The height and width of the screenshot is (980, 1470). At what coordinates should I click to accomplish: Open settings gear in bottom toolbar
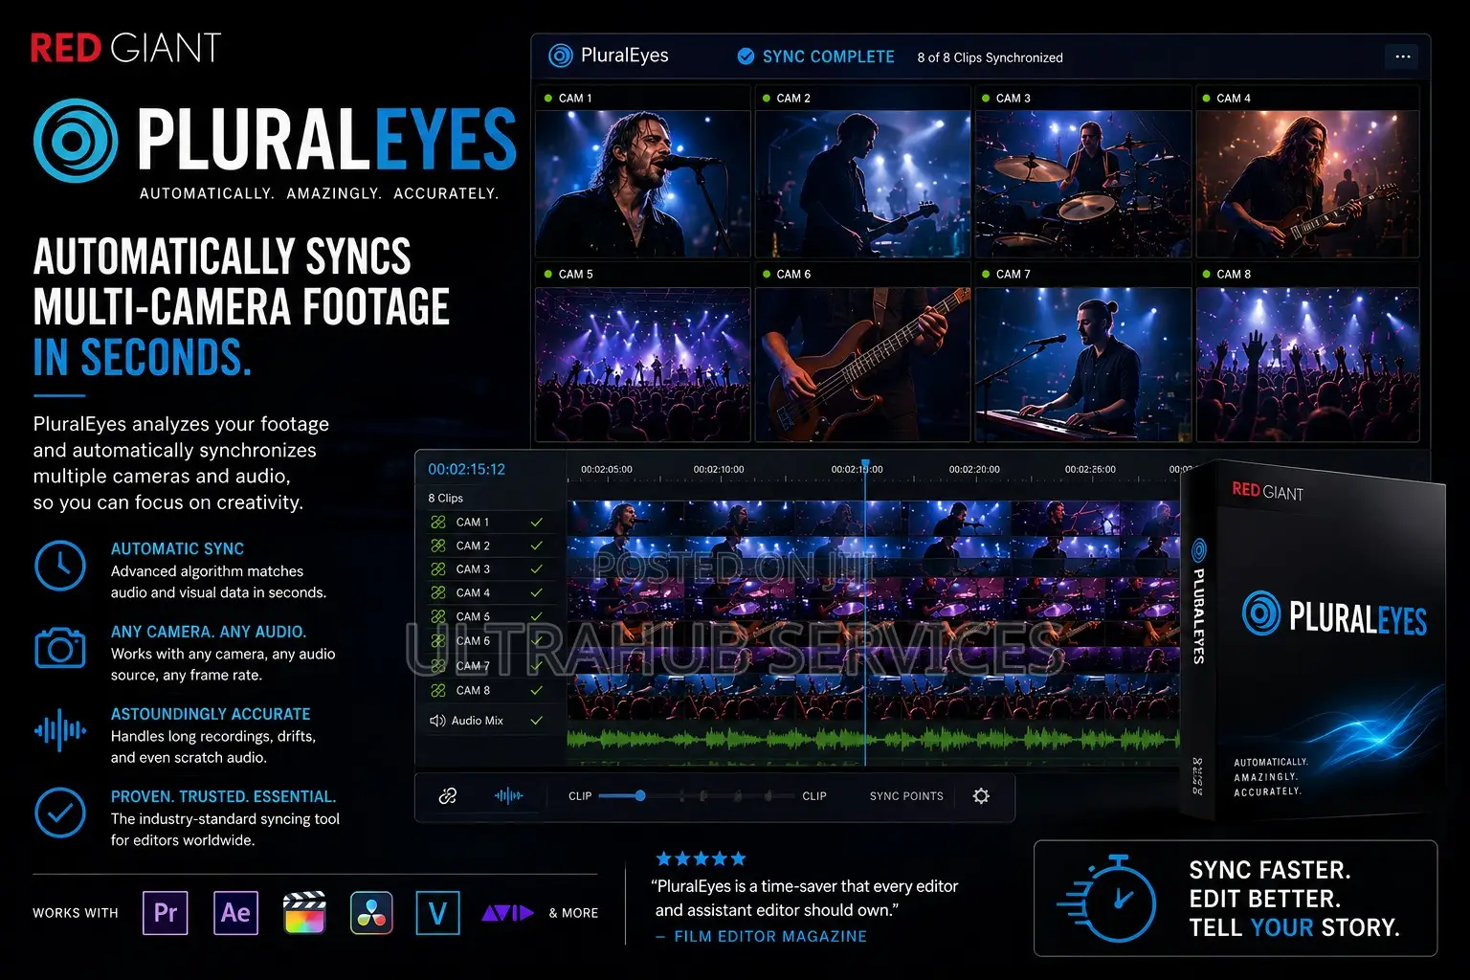pos(981,796)
